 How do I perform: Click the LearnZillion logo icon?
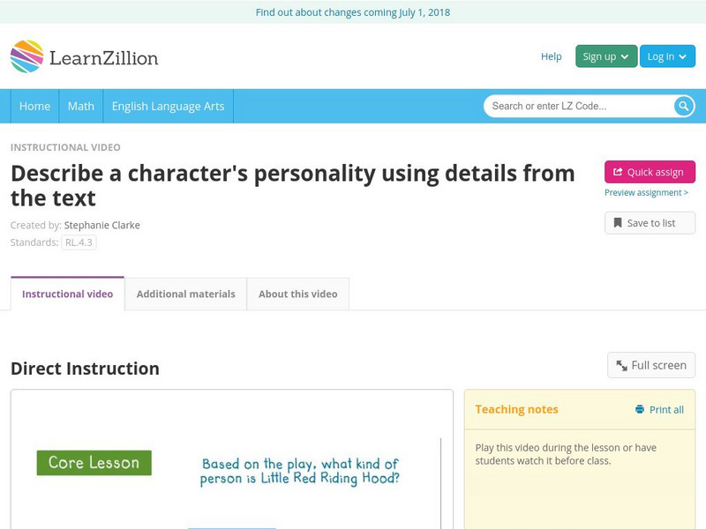click(27, 56)
